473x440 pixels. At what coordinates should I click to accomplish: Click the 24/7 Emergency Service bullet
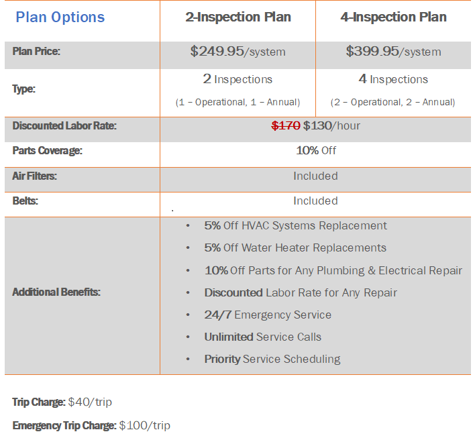click(268, 315)
